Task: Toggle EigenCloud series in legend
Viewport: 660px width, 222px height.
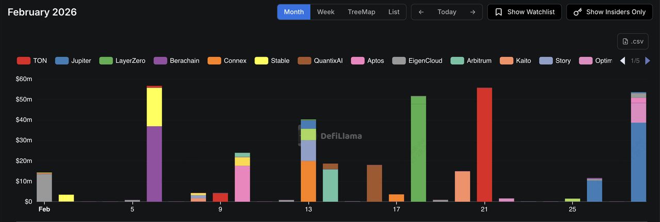Action: pyautogui.click(x=417, y=61)
